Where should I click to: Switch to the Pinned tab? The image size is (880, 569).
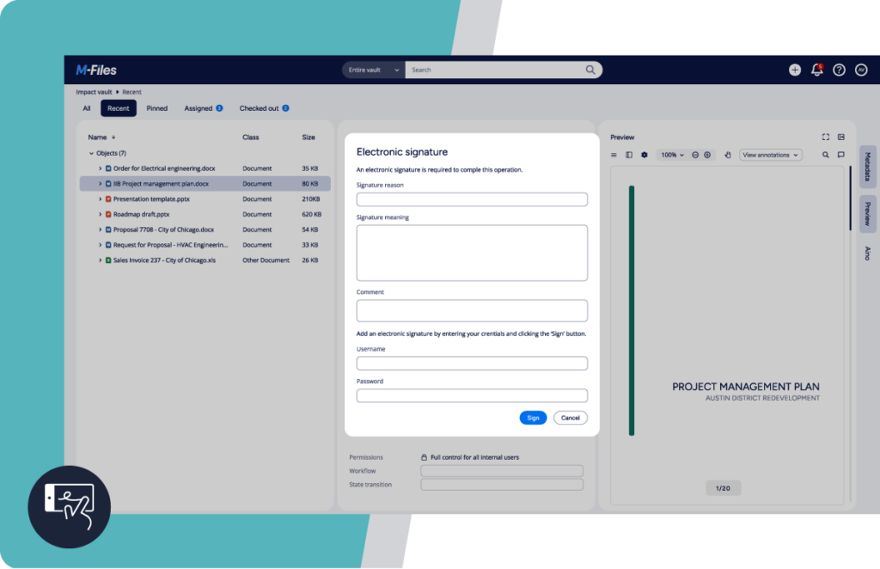point(157,108)
